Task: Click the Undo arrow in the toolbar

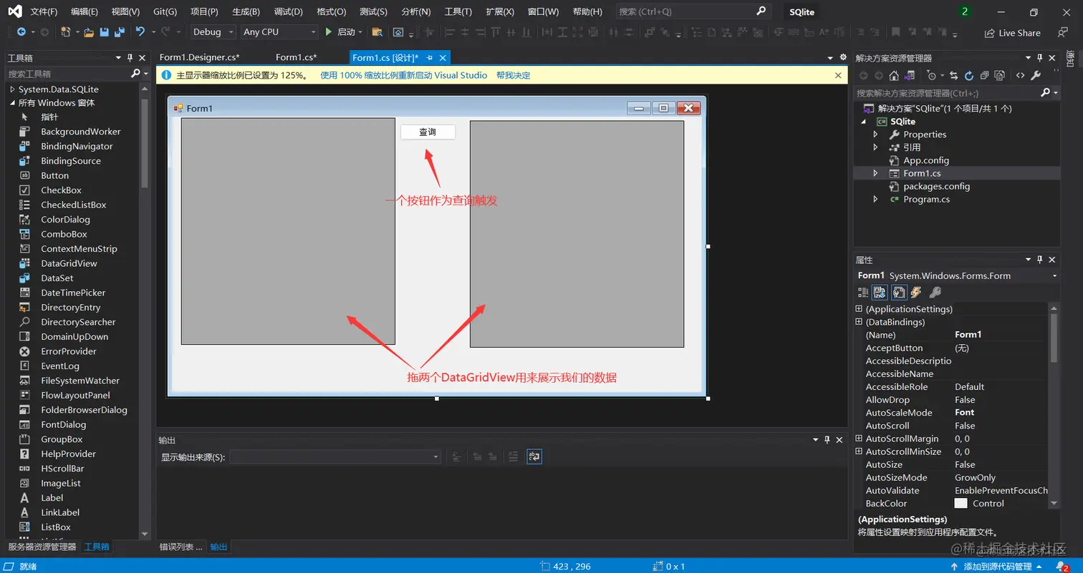Action: (140, 32)
